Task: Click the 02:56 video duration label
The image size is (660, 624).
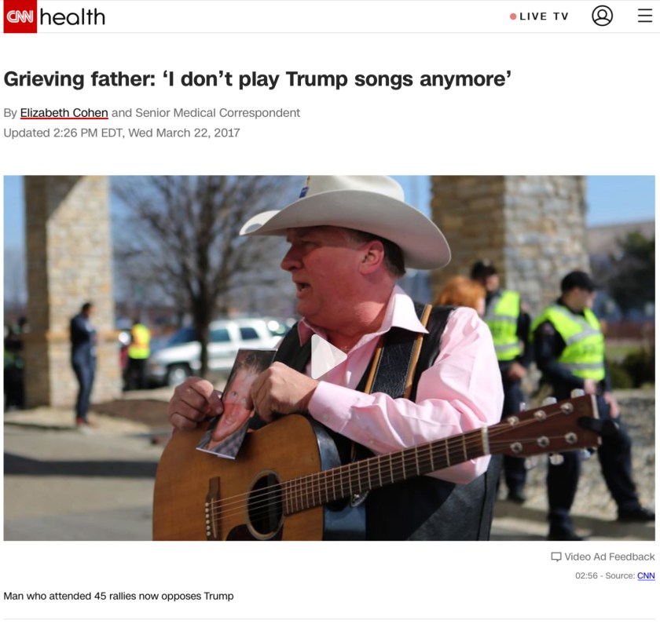Action: (586, 575)
